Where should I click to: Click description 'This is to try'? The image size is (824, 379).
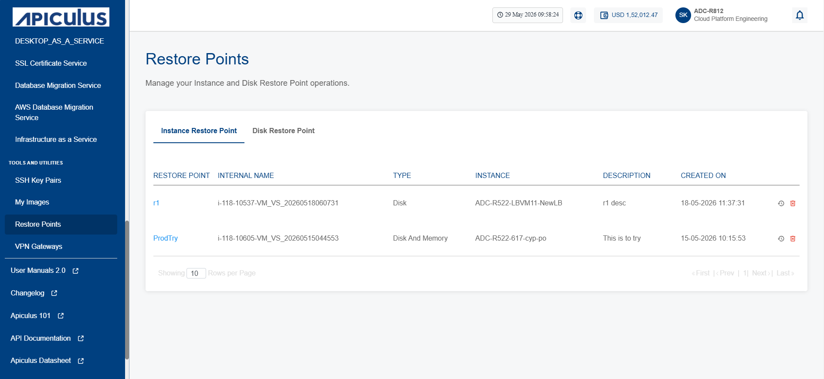click(622, 238)
